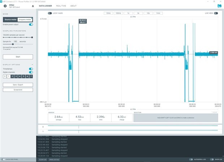224x162 pixels.
Task: Toggle the Digital channels switch
Action: pos(31,72)
